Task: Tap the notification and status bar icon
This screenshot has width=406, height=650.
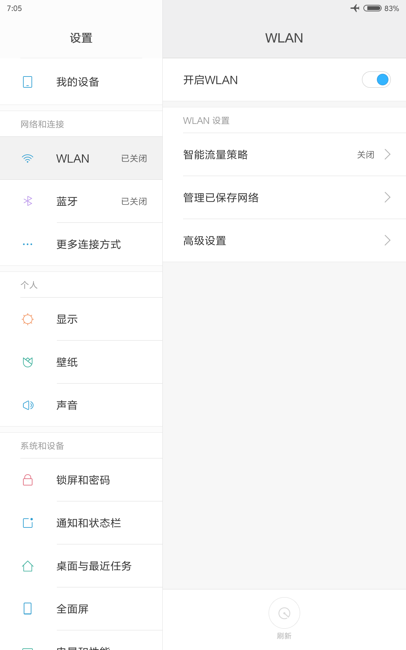Action: [28, 523]
